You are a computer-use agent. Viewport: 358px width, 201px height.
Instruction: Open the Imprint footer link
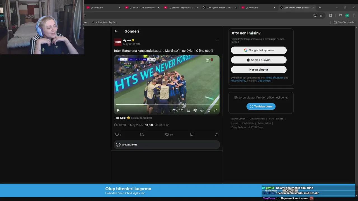[x=235, y=123]
